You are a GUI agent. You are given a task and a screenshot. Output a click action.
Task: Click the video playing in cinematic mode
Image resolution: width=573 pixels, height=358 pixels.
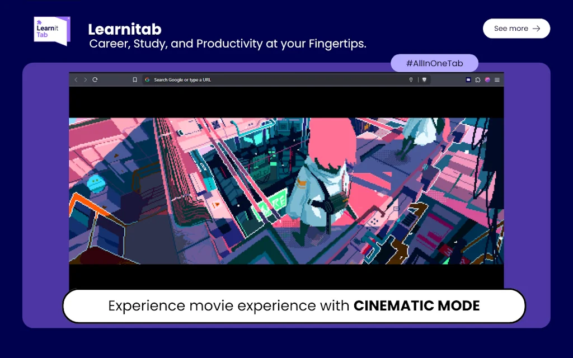[286, 190]
